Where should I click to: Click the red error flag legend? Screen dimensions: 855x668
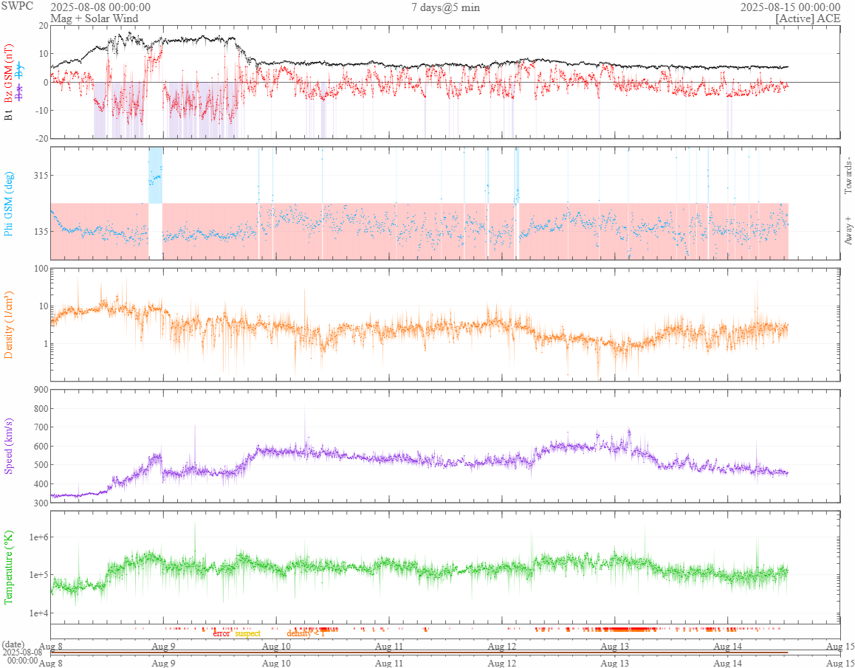[x=222, y=633]
